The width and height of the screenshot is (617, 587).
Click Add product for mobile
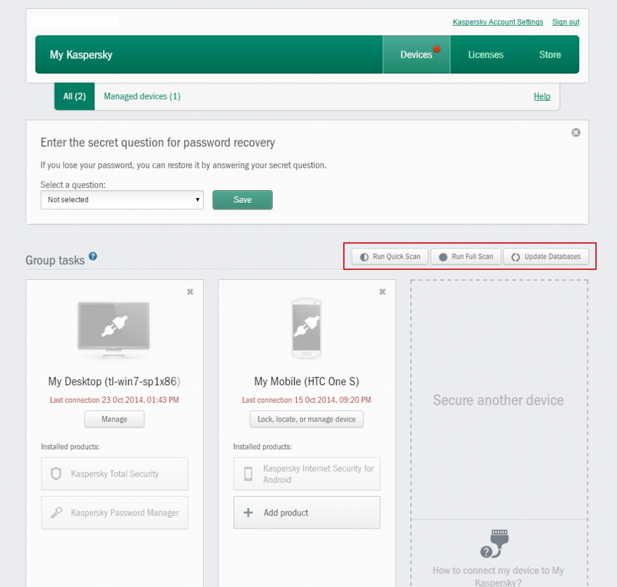point(307,513)
